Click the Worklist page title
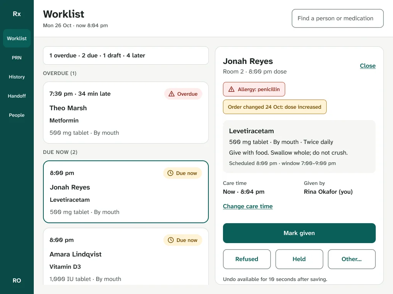Image resolution: width=393 pixels, height=294 pixels. pos(64,14)
